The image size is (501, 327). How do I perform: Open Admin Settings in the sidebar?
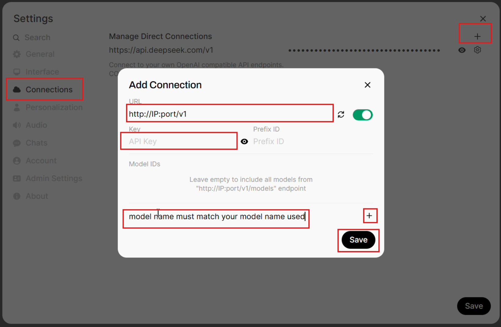tap(54, 178)
